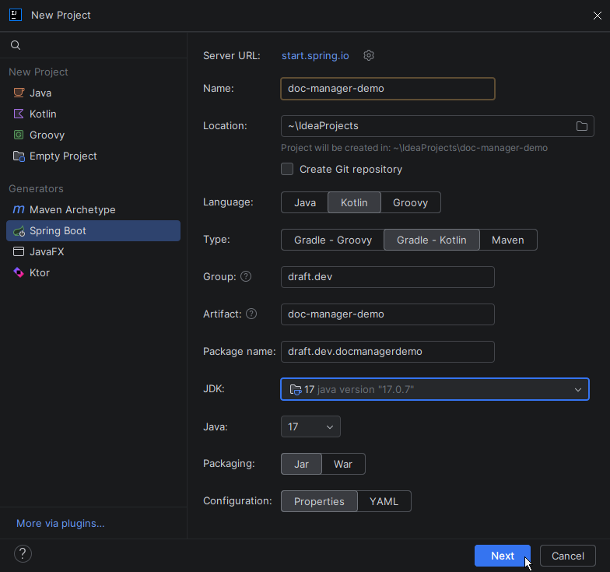Open the Java version dropdown

[x=310, y=426]
